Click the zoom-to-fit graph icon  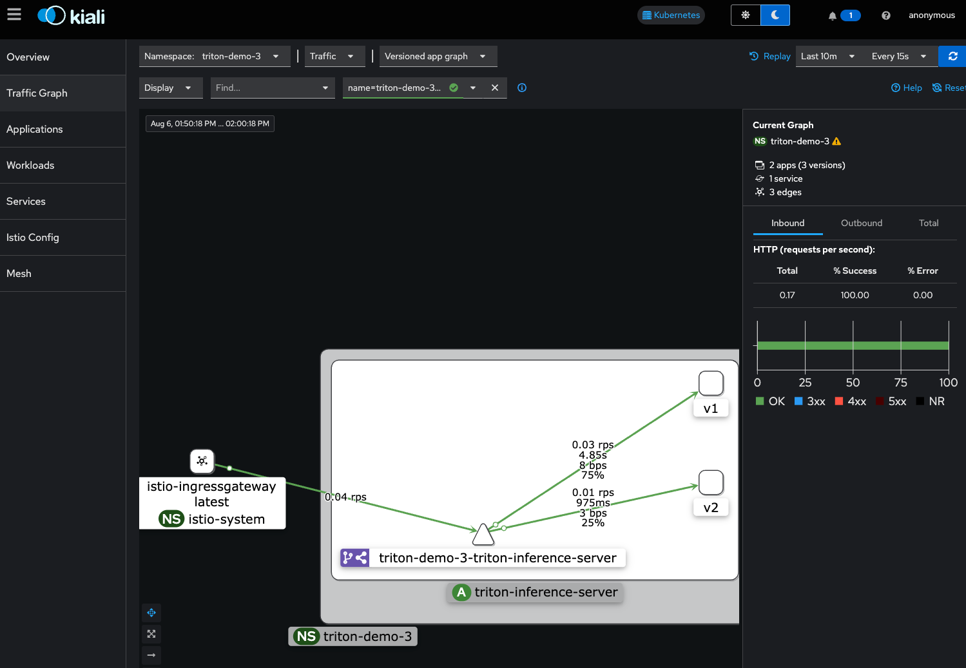click(151, 634)
